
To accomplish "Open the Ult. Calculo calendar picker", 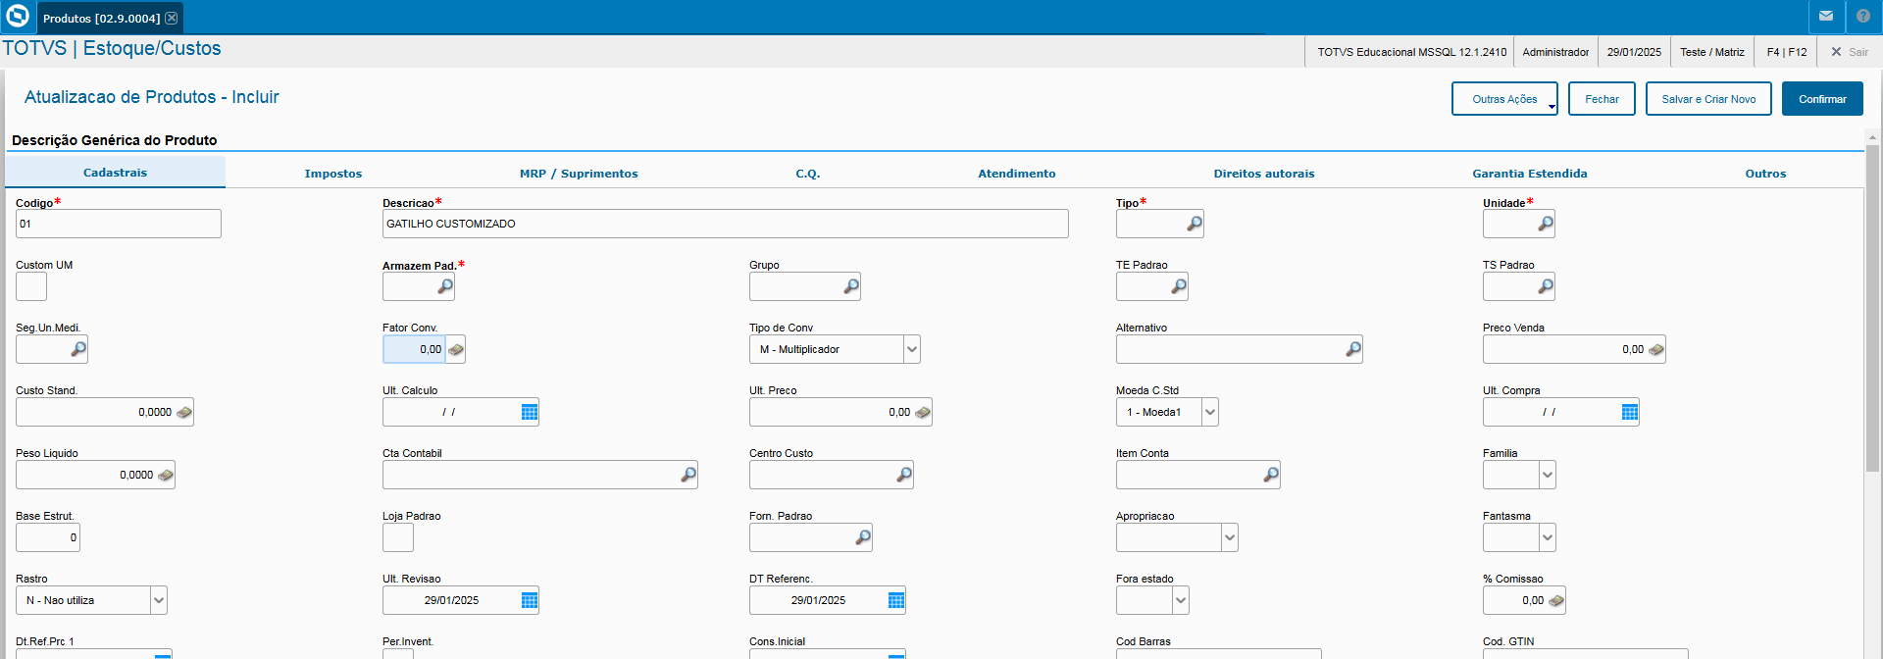I will 530,412.
